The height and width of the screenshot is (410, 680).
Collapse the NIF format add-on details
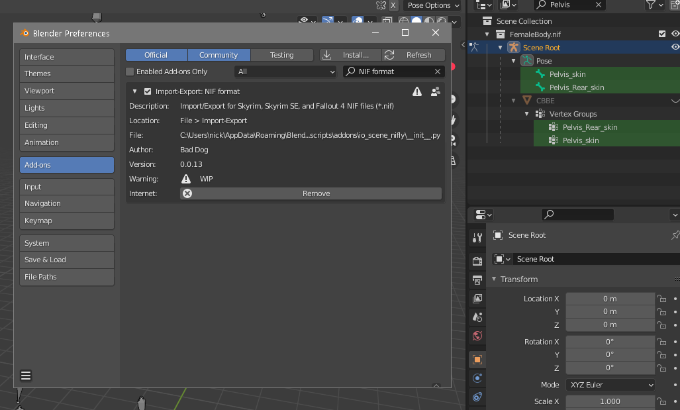click(x=135, y=91)
